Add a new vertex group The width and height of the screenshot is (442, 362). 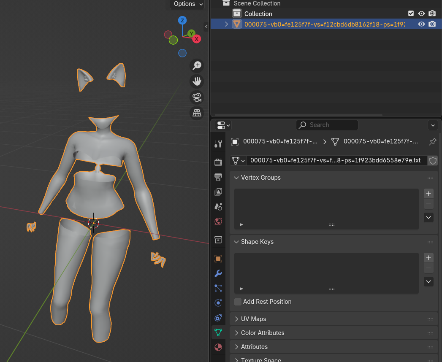pos(428,194)
